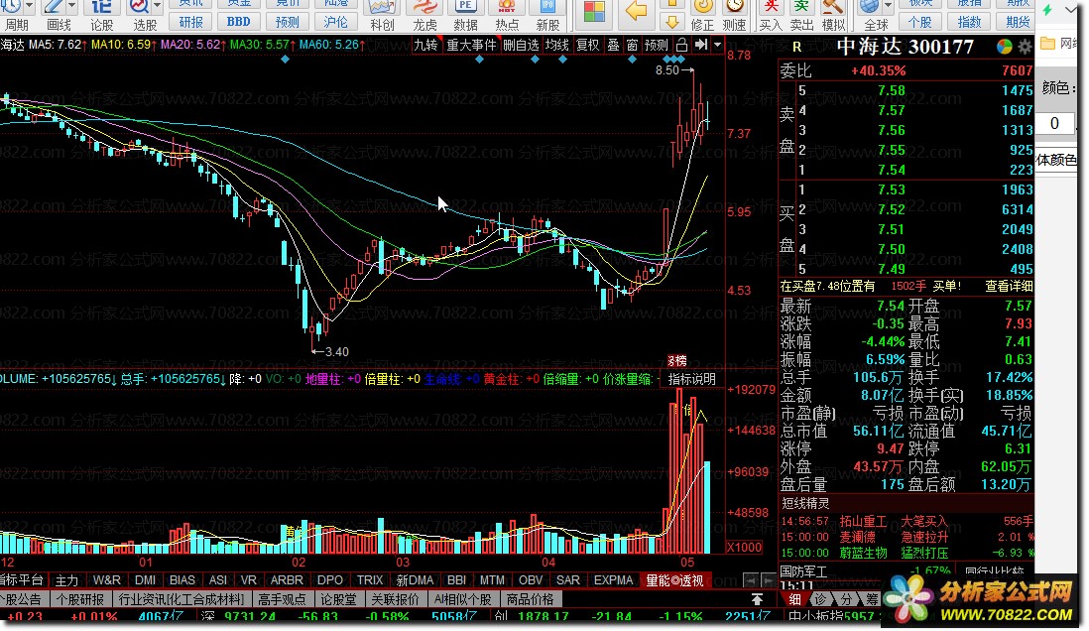1089x631 pixels.
Task: Open the 论股 stock discussion icon
Action: point(102,15)
